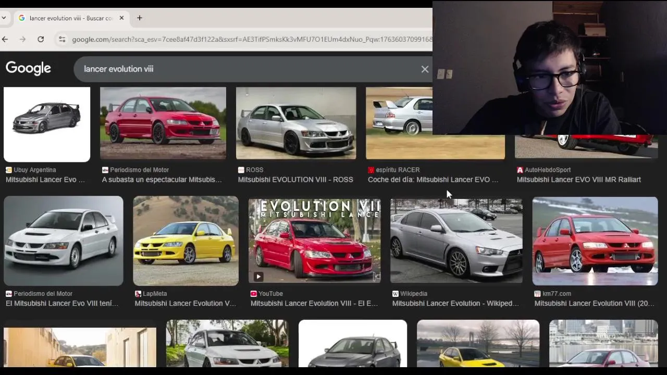
Task: Go to Google home via logo
Action: point(28,68)
